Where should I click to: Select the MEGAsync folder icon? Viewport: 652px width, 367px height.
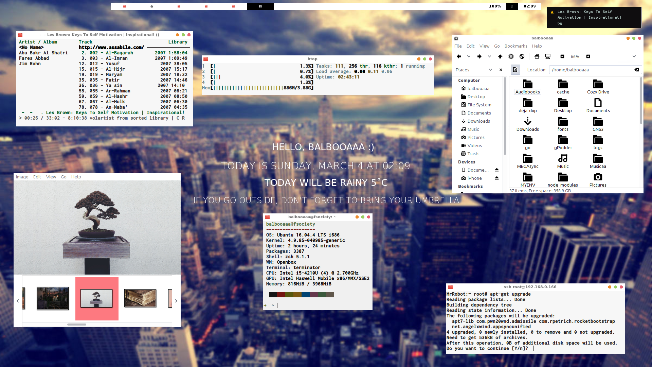(x=528, y=161)
